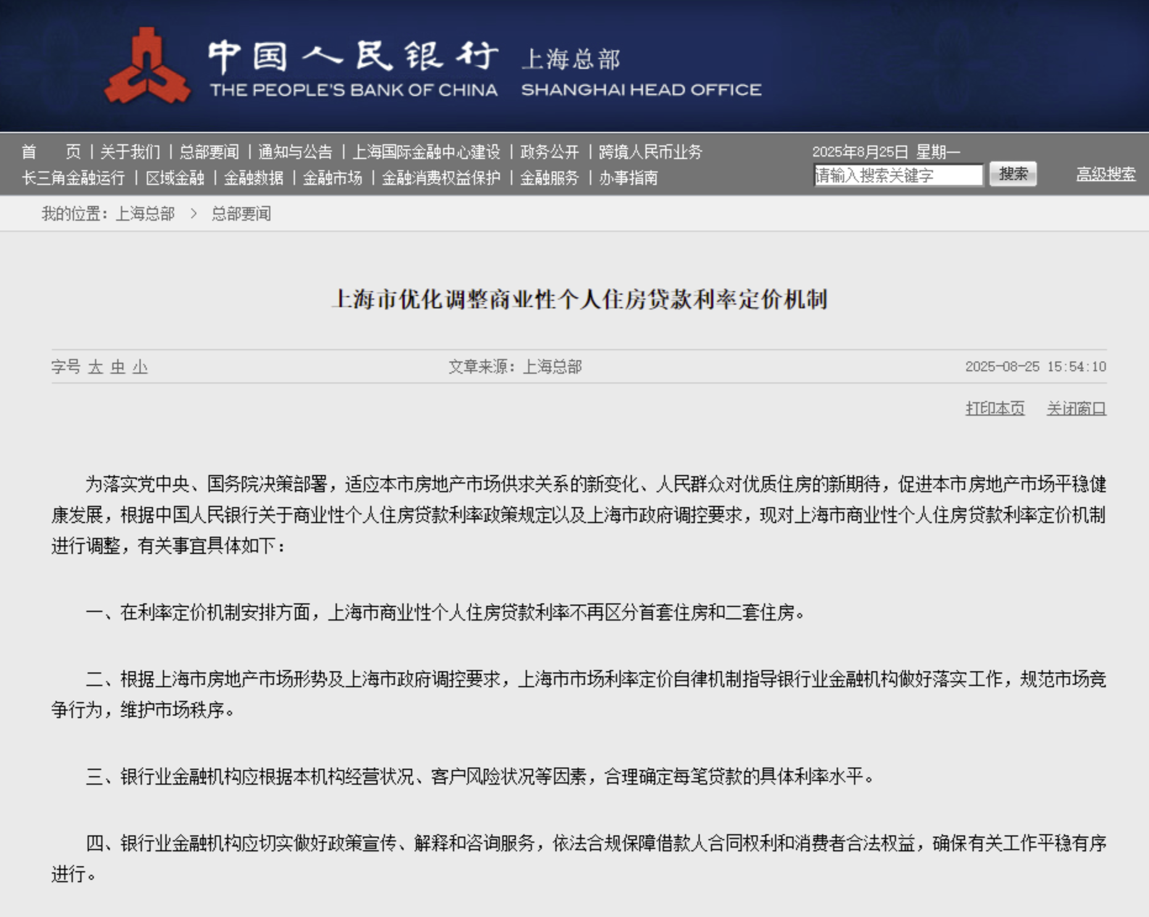
Task: Click the paragraph starting 二、根据上海市房地产市场形势
Action: pyautogui.click(x=579, y=695)
